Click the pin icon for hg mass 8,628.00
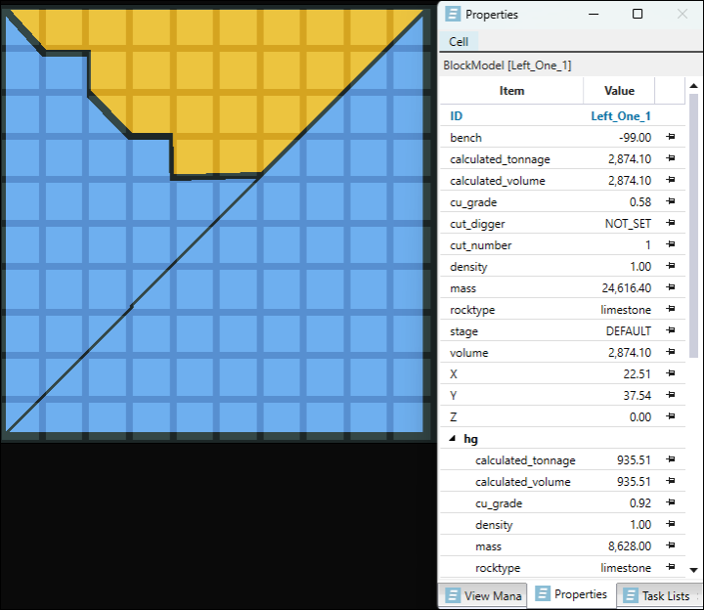The height and width of the screenshot is (610, 704). (671, 545)
